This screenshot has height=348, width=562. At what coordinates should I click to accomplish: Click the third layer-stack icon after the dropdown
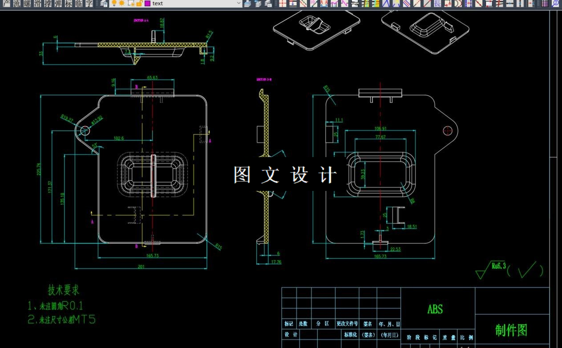coord(268,4)
